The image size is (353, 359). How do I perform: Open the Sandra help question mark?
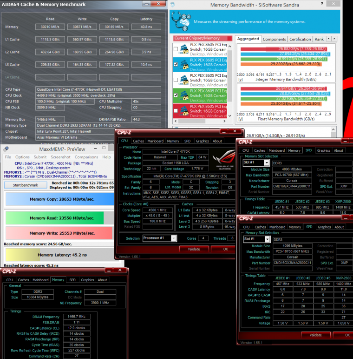[x=322, y=4]
